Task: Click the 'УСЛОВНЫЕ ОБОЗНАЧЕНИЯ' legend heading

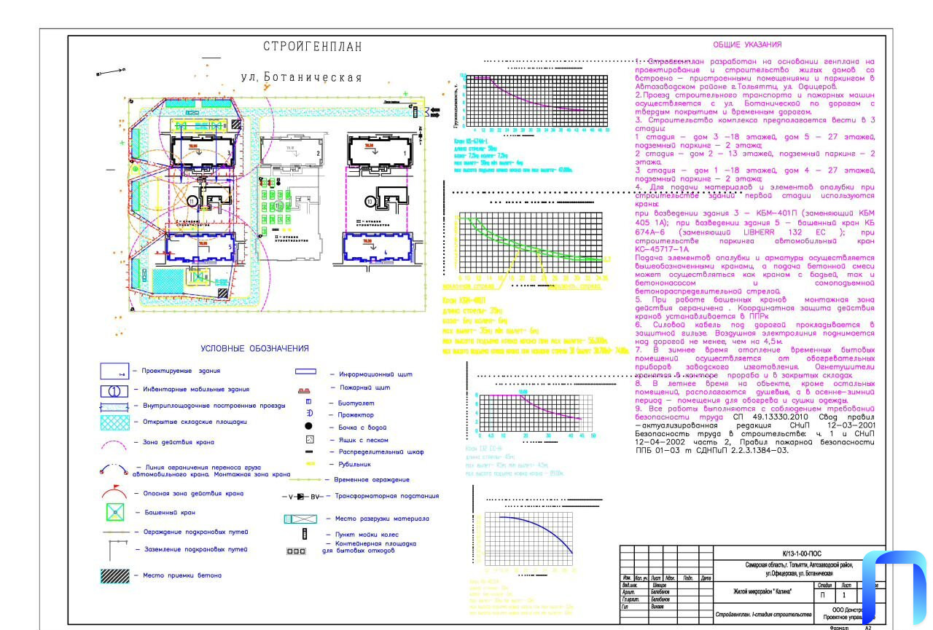Action: 254,349
